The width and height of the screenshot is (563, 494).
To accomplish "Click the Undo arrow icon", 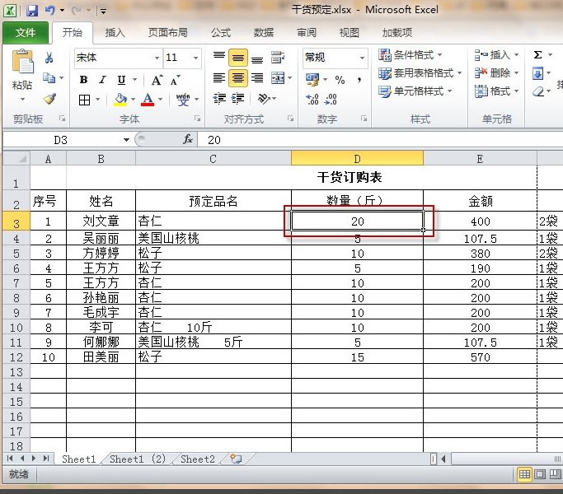I will point(50,11).
